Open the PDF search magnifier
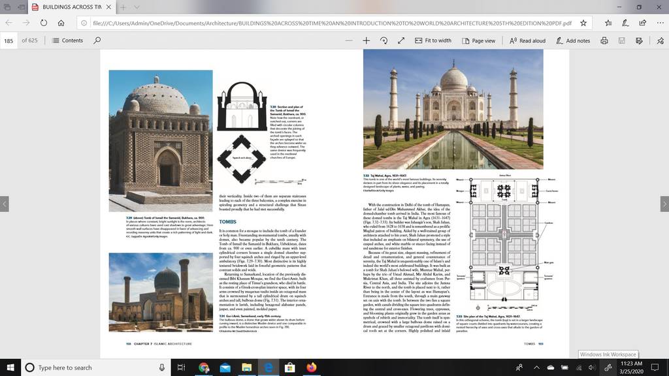This screenshot has width=669, height=376. tap(97, 40)
